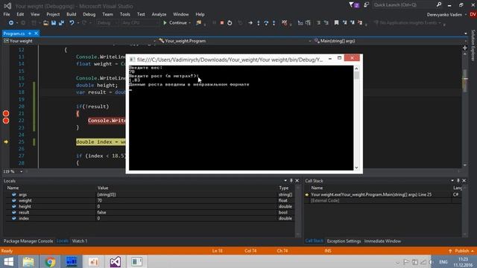Open the Your weight project navigation dropdown

(80, 41)
